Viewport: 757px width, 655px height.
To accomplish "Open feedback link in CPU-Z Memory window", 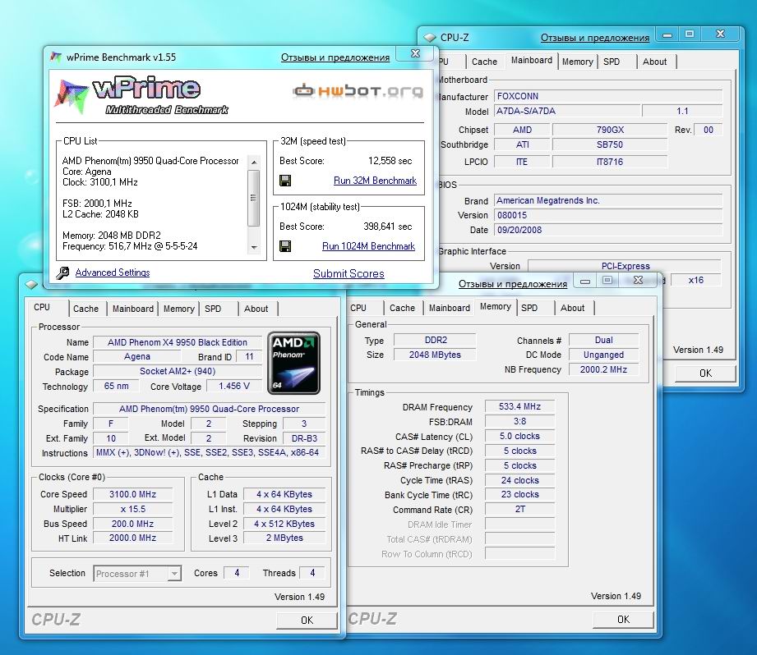I will click(x=513, y=284).
